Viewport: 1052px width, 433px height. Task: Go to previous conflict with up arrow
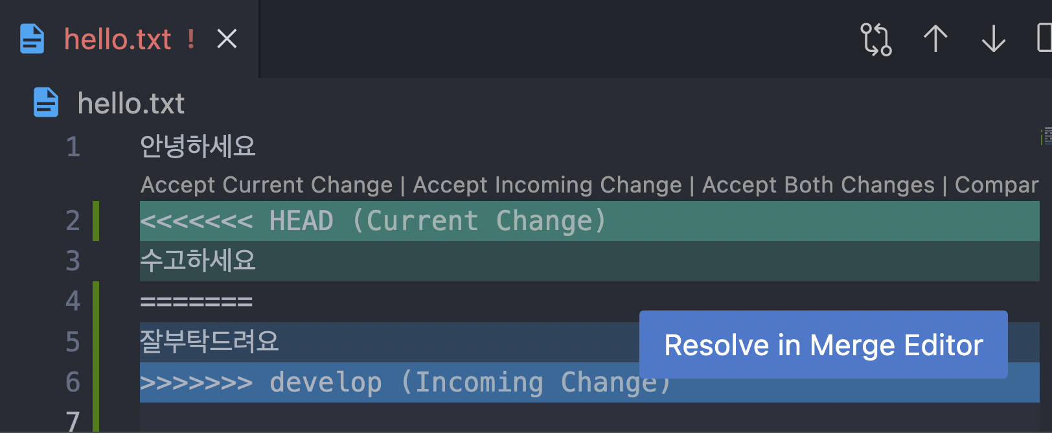[x=935, y=39]
